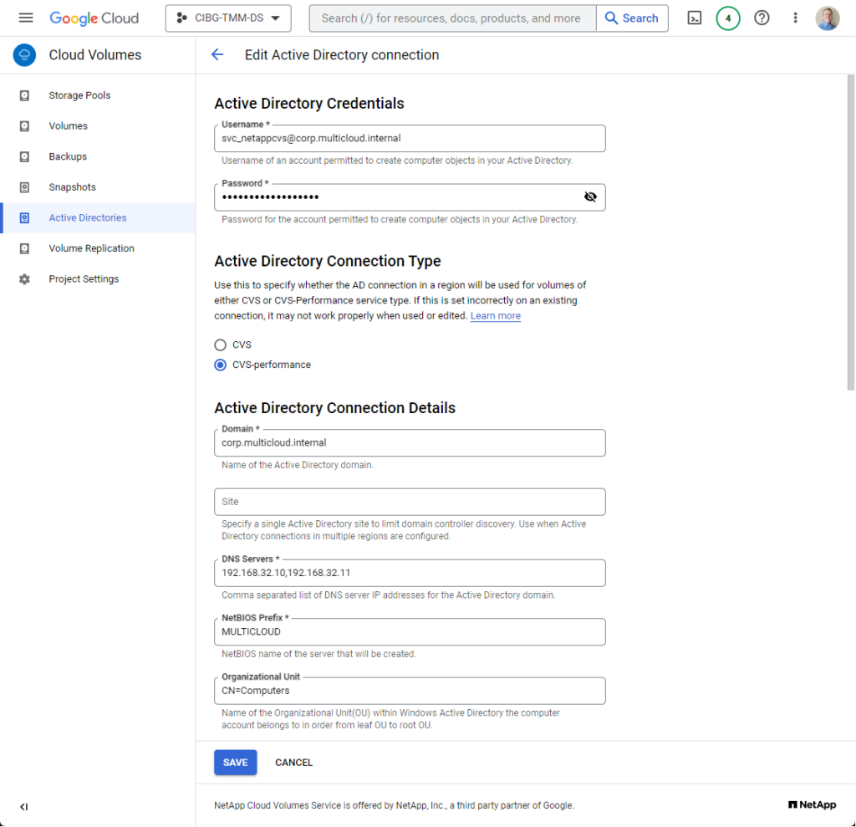
Task: Open the user account avatar
Action: 828,18
